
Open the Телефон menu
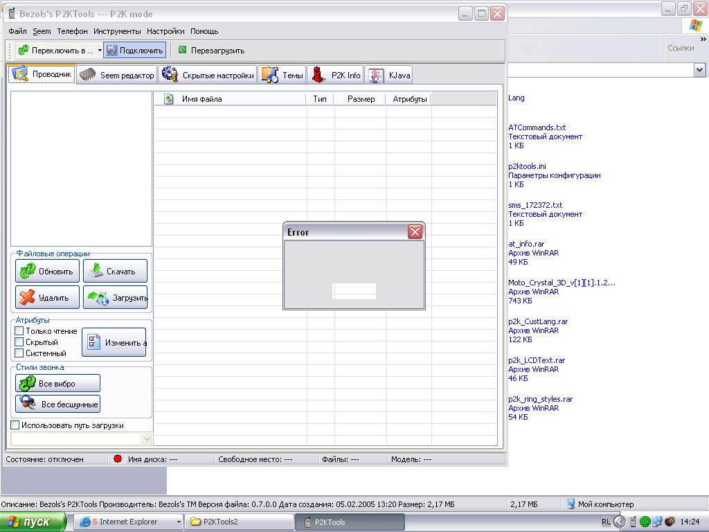click(x=72, y=31)
